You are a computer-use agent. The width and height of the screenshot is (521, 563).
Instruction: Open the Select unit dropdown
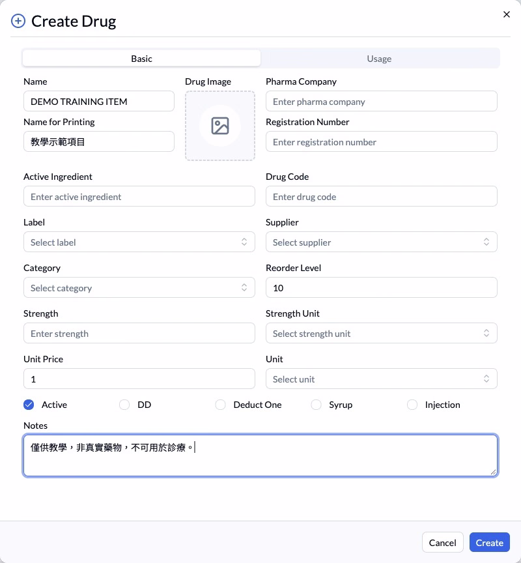coord(382,379)
